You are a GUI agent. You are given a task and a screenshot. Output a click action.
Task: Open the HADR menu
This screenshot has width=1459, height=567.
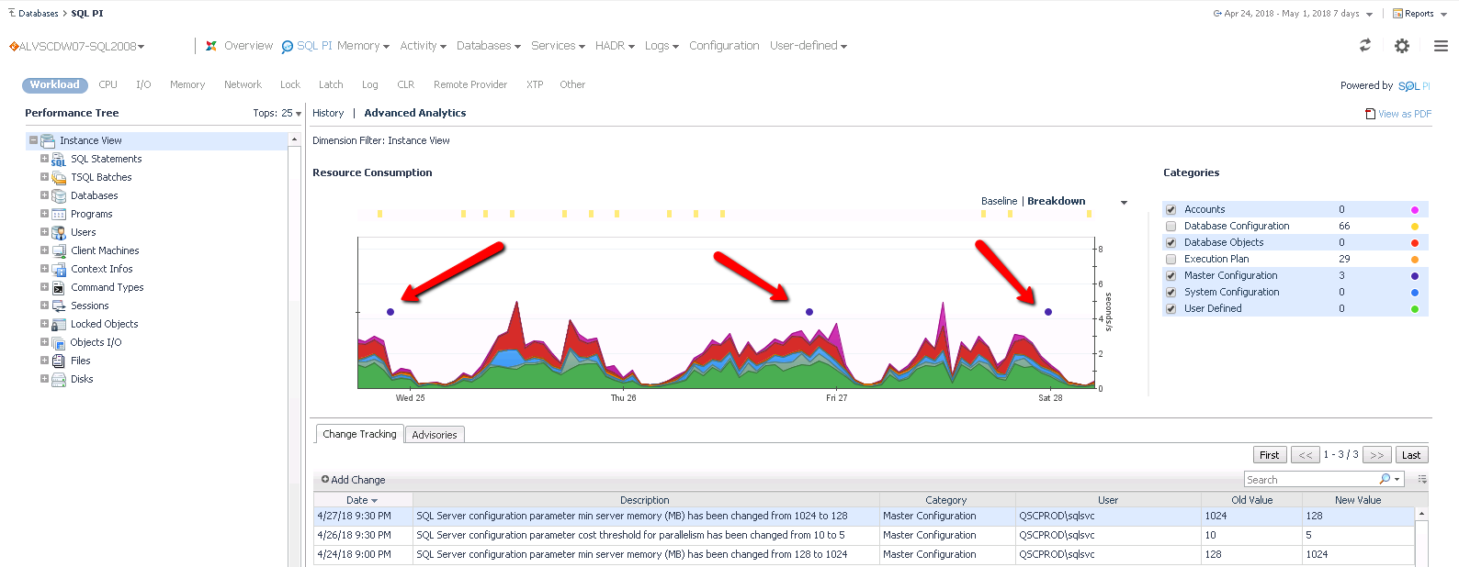[614, 46]
